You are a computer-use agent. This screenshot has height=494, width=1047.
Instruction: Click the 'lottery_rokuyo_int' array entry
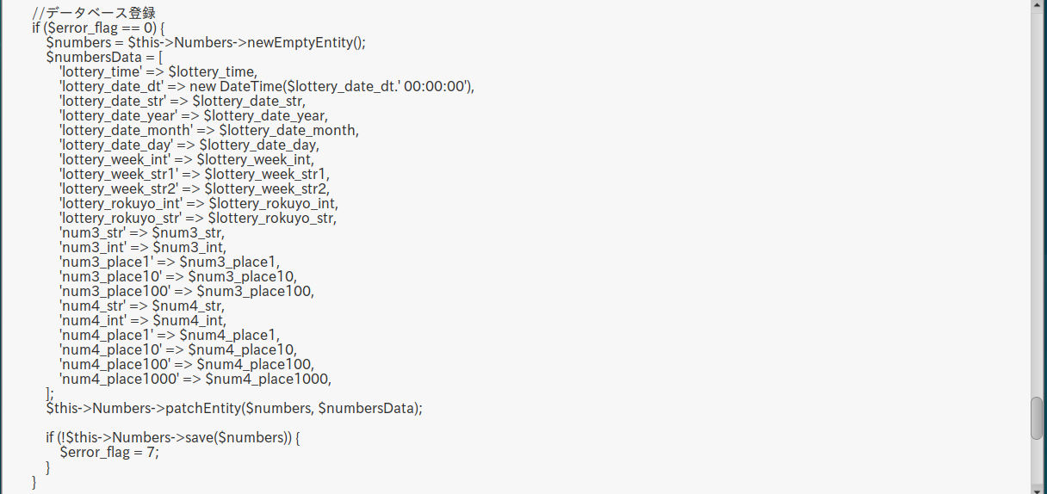(x=199, y=203)
